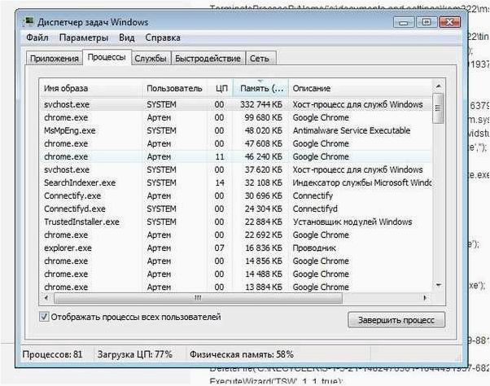The height and width of the screenshot is (386, 490).
Task: Click the vertical scrollbar down arrow
Action: (x=438, y=285)
